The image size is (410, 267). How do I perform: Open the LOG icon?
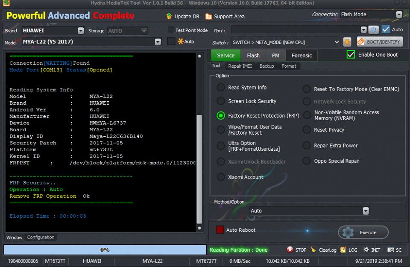coord(343,250)
